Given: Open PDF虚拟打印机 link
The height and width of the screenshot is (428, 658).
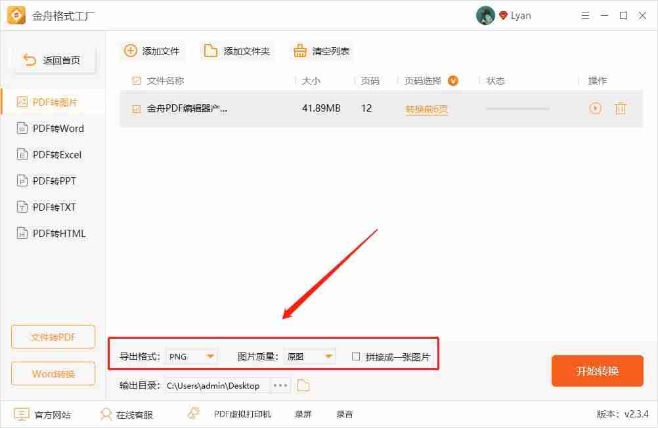Looking at the screenshot, I should click(242, 414).
